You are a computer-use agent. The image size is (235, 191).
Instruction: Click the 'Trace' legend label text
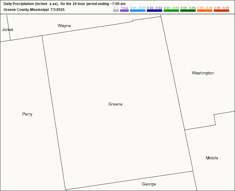pyautogui.click(x=124, y=8)
